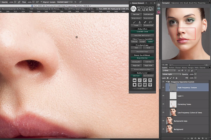Screen dimensions: 211x140
Task: Select the Correcting Tones layer thumbnail
Action: point(173,104)
